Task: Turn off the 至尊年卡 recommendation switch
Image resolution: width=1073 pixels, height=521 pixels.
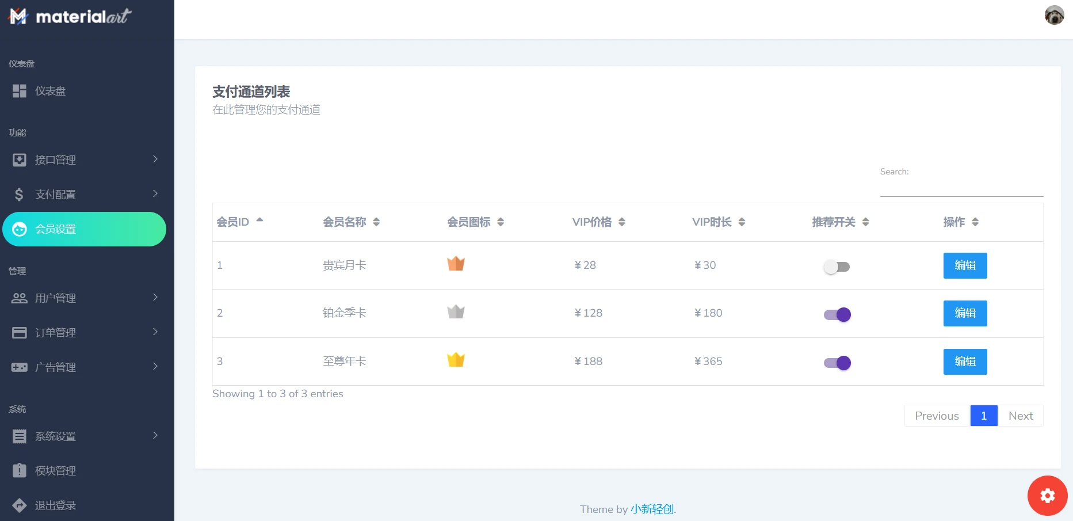Action: click(x=837, y=363)
